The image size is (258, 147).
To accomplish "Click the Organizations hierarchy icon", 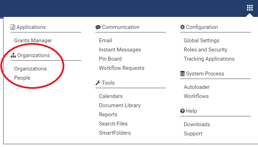I will (x=13, y=55).
